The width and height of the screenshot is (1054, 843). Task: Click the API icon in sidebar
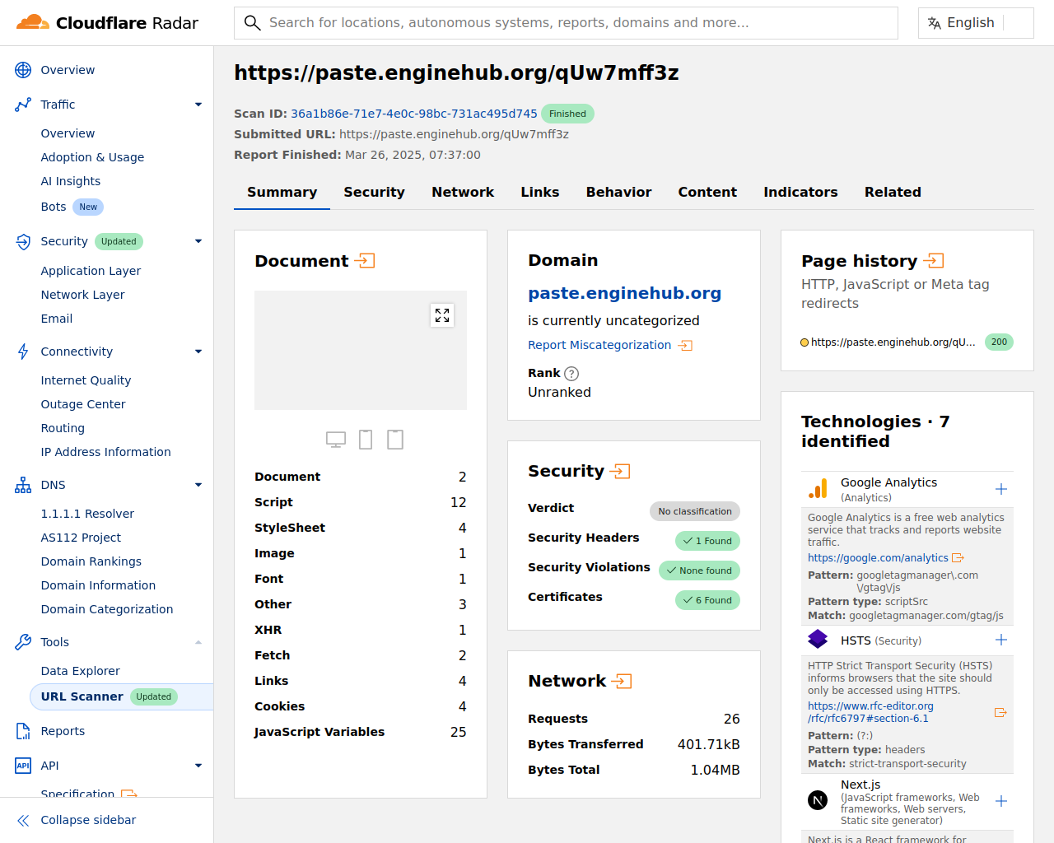tap(23, 766)
